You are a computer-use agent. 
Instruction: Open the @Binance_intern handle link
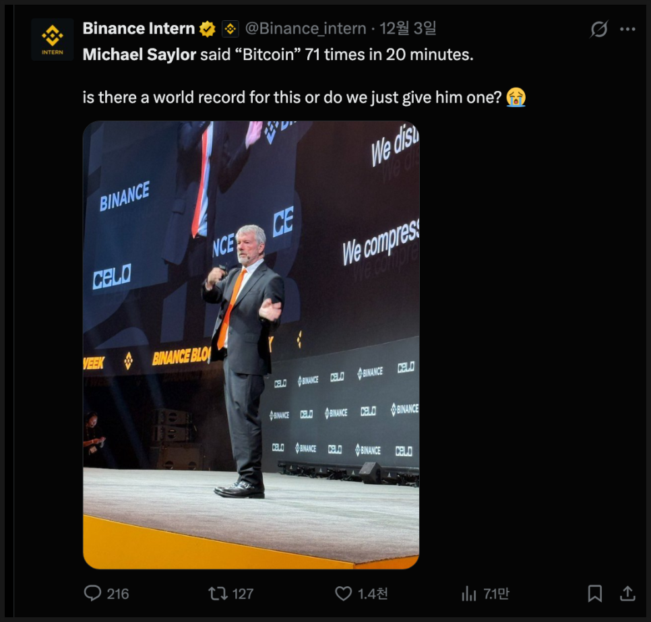(305, 29)
